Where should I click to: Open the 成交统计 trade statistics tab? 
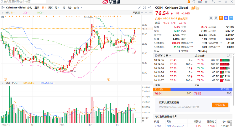tap(200, 56)
